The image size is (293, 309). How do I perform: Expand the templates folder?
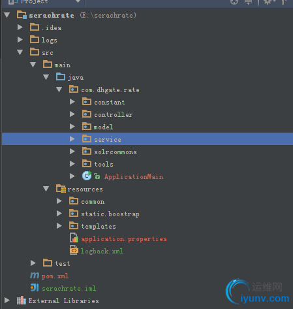[x=59, y=226]
